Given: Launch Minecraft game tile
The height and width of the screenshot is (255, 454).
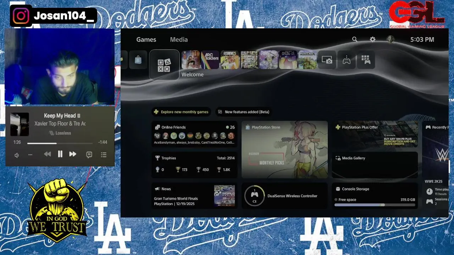Looking at the screenshot, I should tap(307, 60).
